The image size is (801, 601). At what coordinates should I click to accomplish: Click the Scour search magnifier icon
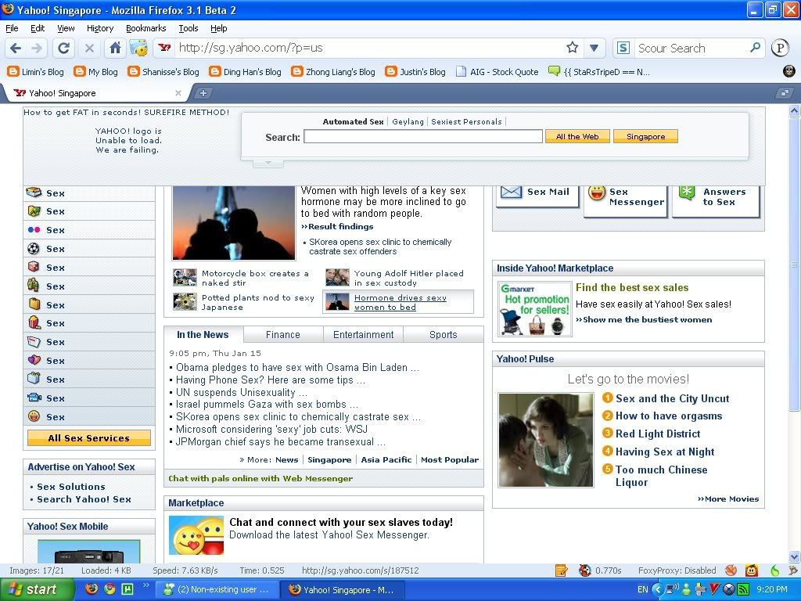click(x=755, y=48)
